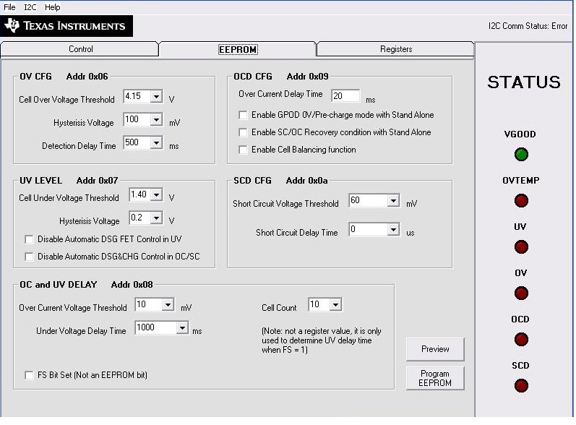Open the Cell Count dropdown
Viewport: 576px width, 425px height.
tap(335, 305)
